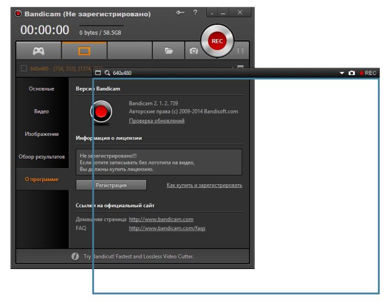Click the Не зарегистрировано license text box
389x305 pixels.
(x=159, y=162)
